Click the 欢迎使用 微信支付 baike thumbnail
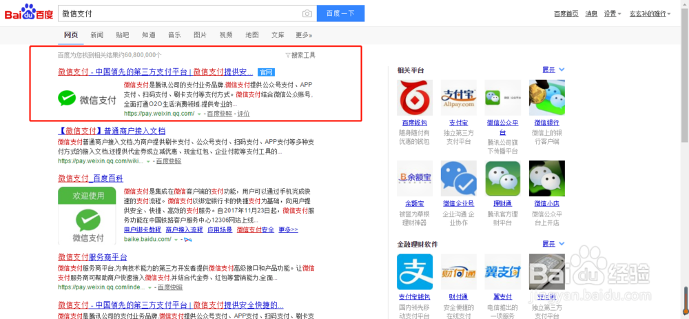The image size is (689, 319). 87,216
